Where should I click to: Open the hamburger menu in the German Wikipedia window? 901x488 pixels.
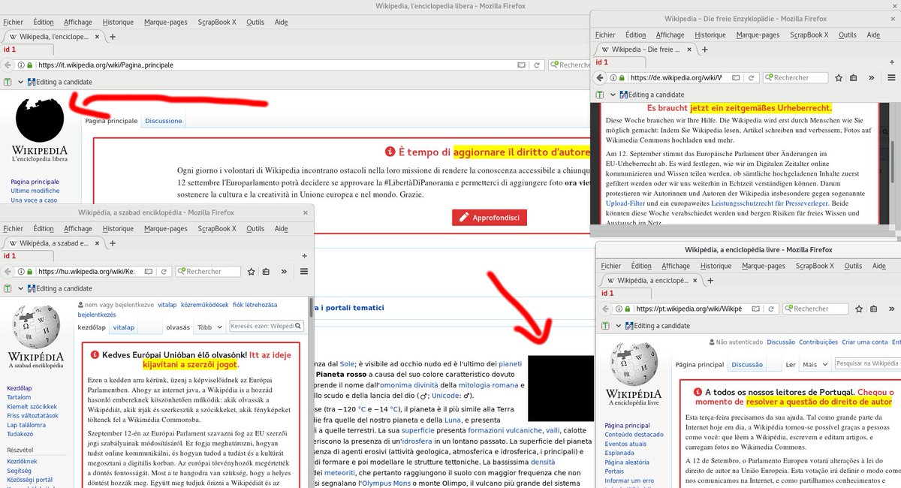pos(891,77)
